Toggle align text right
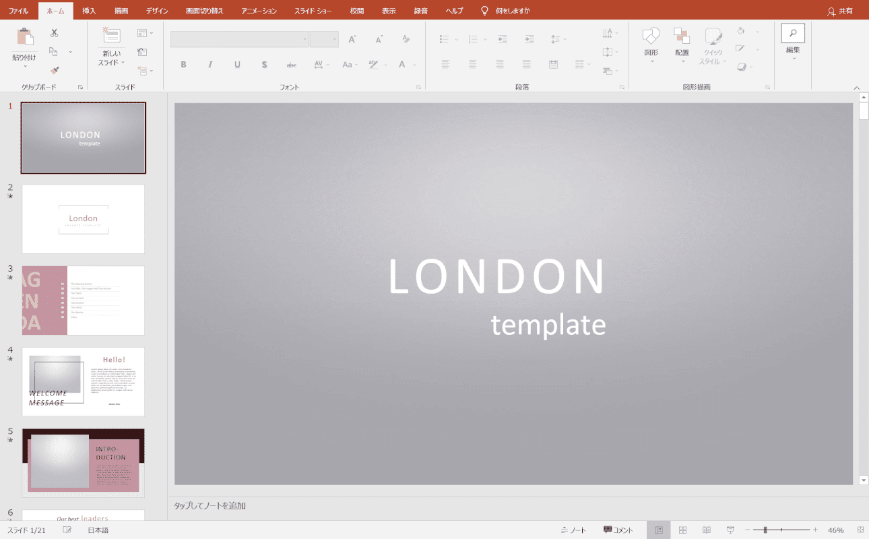 (500, 65)
